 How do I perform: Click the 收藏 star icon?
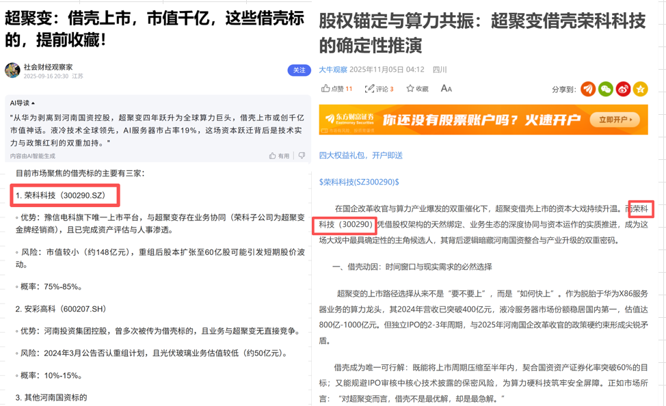point(410,88)
